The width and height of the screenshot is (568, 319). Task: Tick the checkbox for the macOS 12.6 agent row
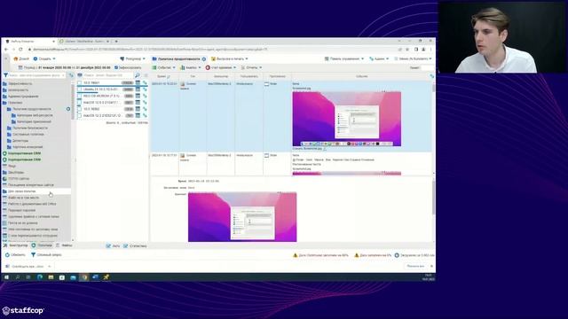(x=80, y=103)
